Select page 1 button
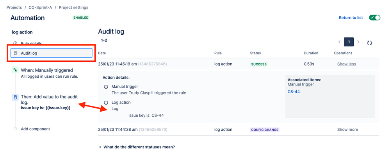The width and height of the screenshot is (390, 153). click(349, 42)
